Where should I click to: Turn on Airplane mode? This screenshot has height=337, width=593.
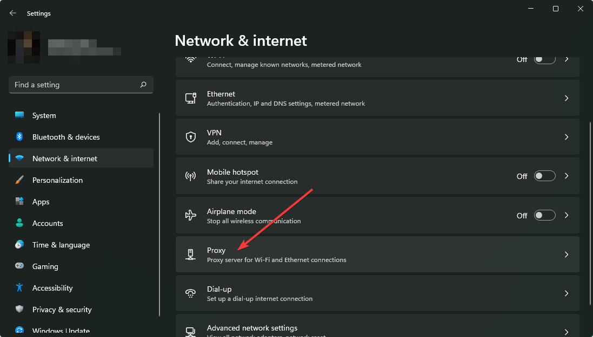[544, 215]
